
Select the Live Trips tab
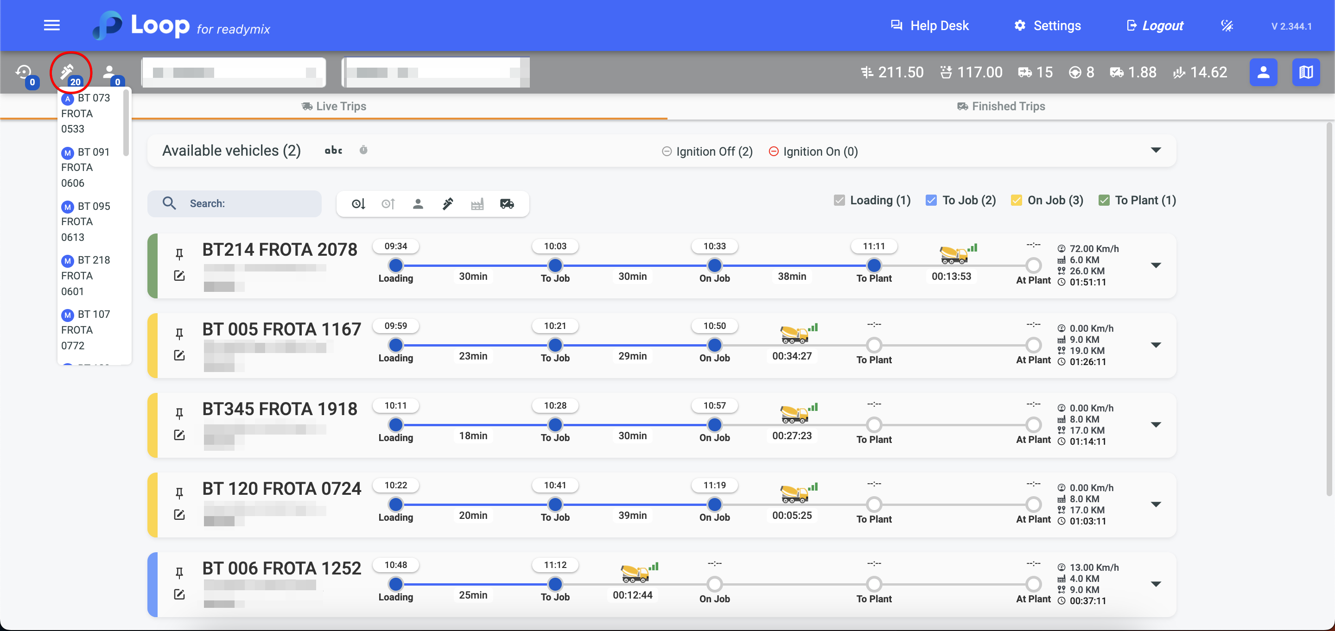pos(334,106)
